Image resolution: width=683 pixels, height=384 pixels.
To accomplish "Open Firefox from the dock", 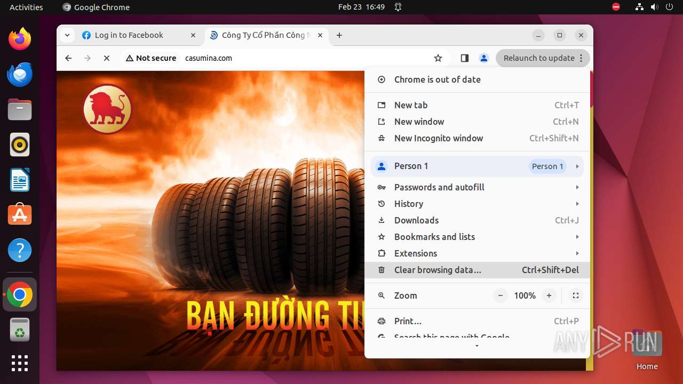I will pos(20,39).
